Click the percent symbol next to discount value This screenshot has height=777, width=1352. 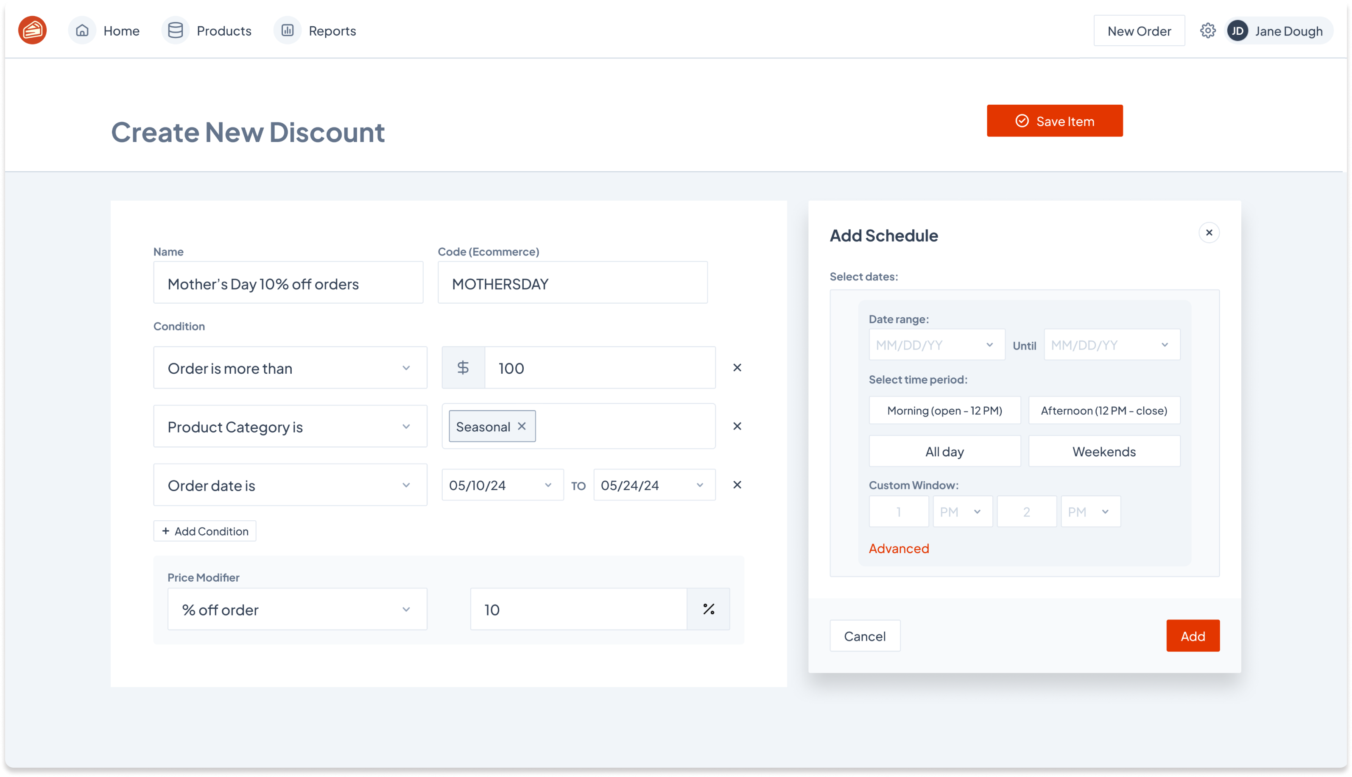tap(708, 608)
